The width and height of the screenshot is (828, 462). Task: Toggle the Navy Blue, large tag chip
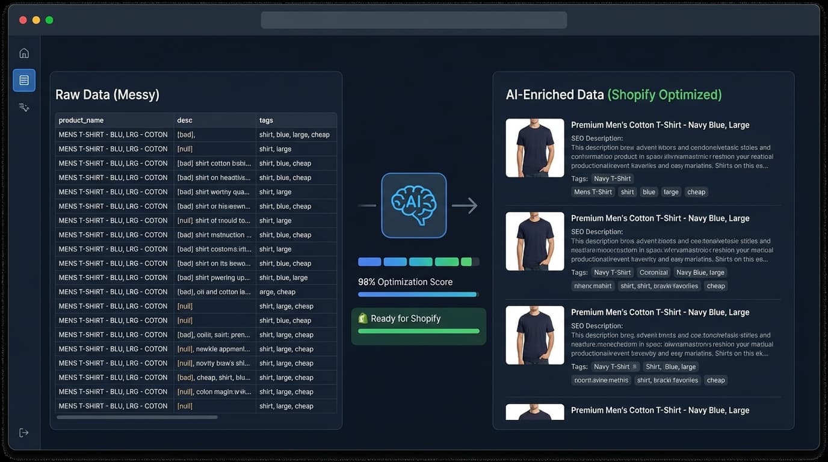700,272
